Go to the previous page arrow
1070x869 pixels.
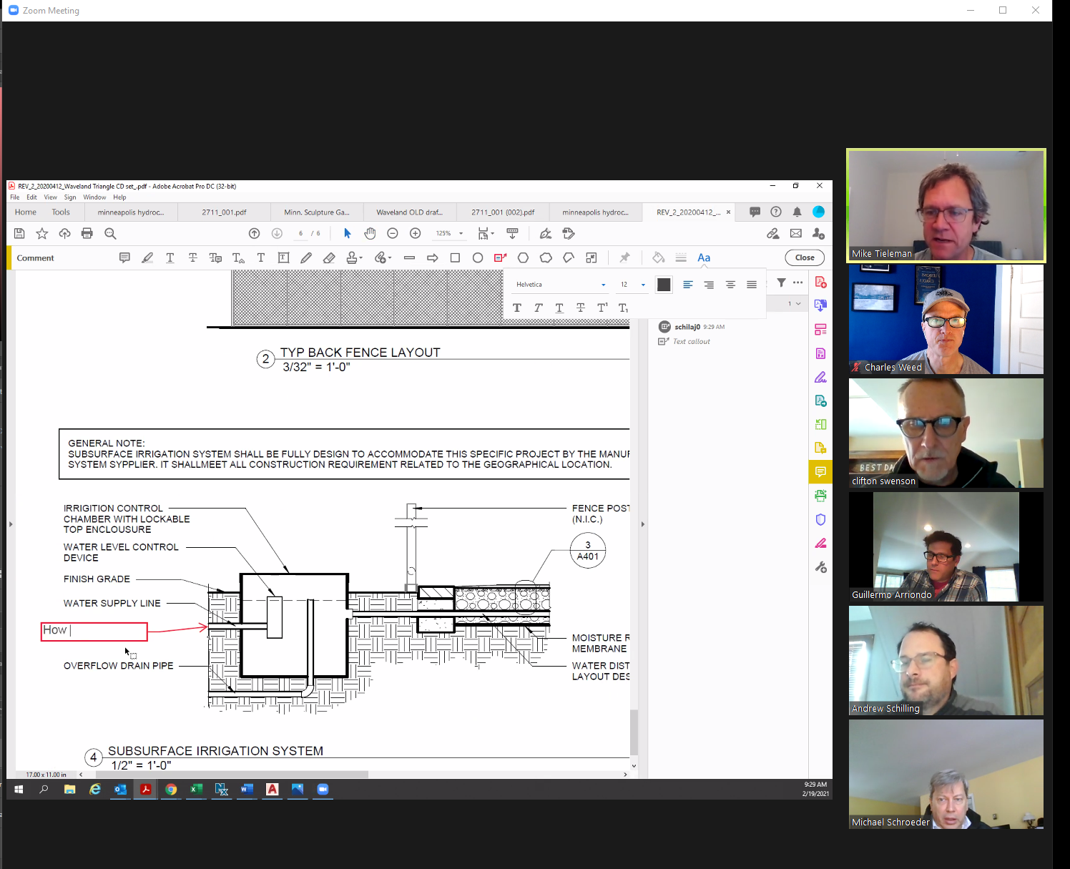point(254,233)
